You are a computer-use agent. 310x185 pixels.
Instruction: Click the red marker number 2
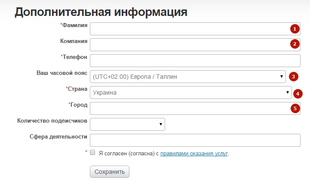295,44
